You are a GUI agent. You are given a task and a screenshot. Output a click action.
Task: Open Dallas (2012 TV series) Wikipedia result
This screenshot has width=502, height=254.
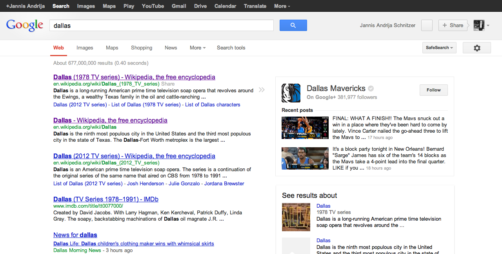[134, 156]
